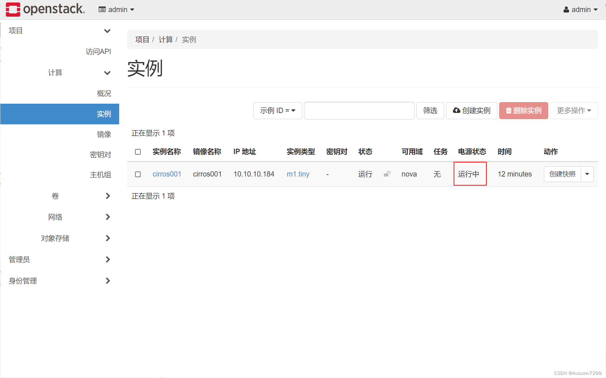Viewport: 606px width, 378px height.
Task: Click 计算 in the breadcrumb
Action: tap(165, 39)
